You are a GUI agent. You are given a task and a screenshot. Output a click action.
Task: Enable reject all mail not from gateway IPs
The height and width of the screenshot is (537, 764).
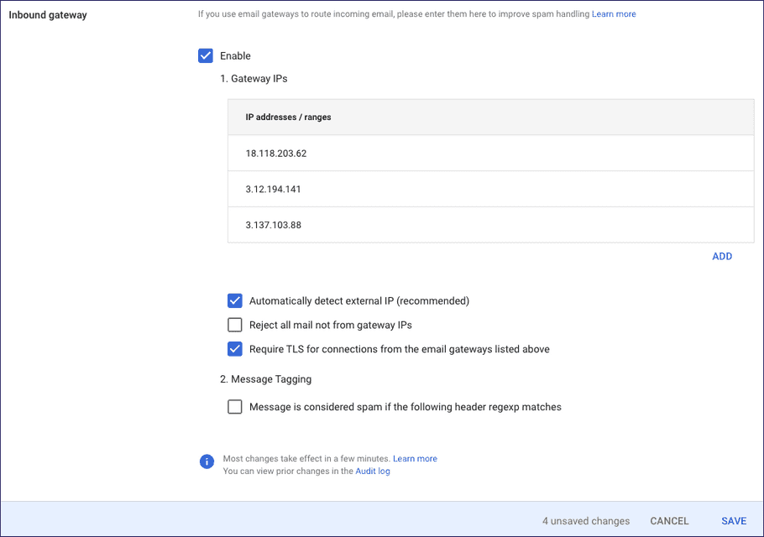235,325
